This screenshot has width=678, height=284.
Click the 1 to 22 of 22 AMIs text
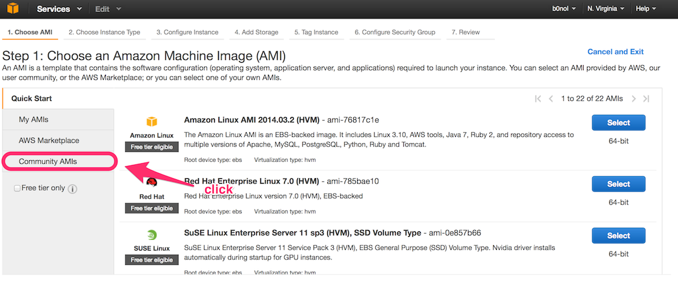point(592,99)
